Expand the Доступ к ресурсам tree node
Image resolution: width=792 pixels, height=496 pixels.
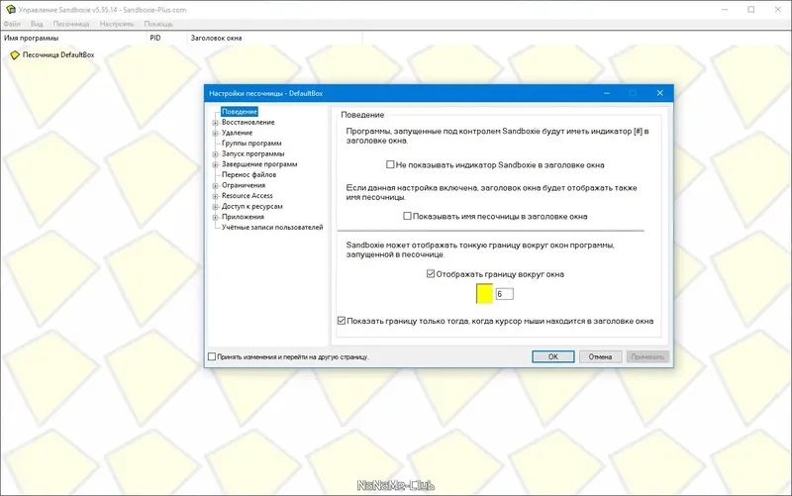216,207
